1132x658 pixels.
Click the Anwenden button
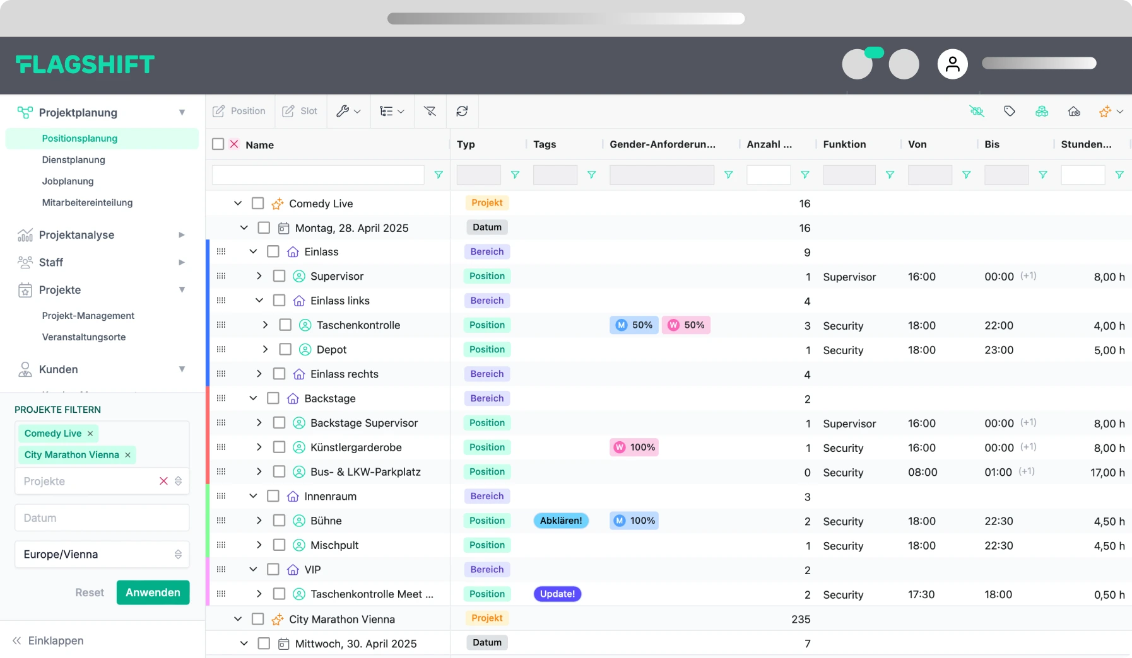[153, 592]
